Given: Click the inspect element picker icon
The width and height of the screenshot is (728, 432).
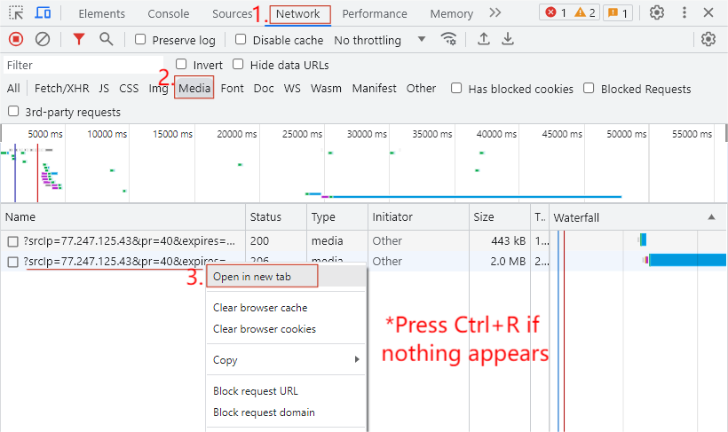Looking at the screenshot, I should pos(16,13).
